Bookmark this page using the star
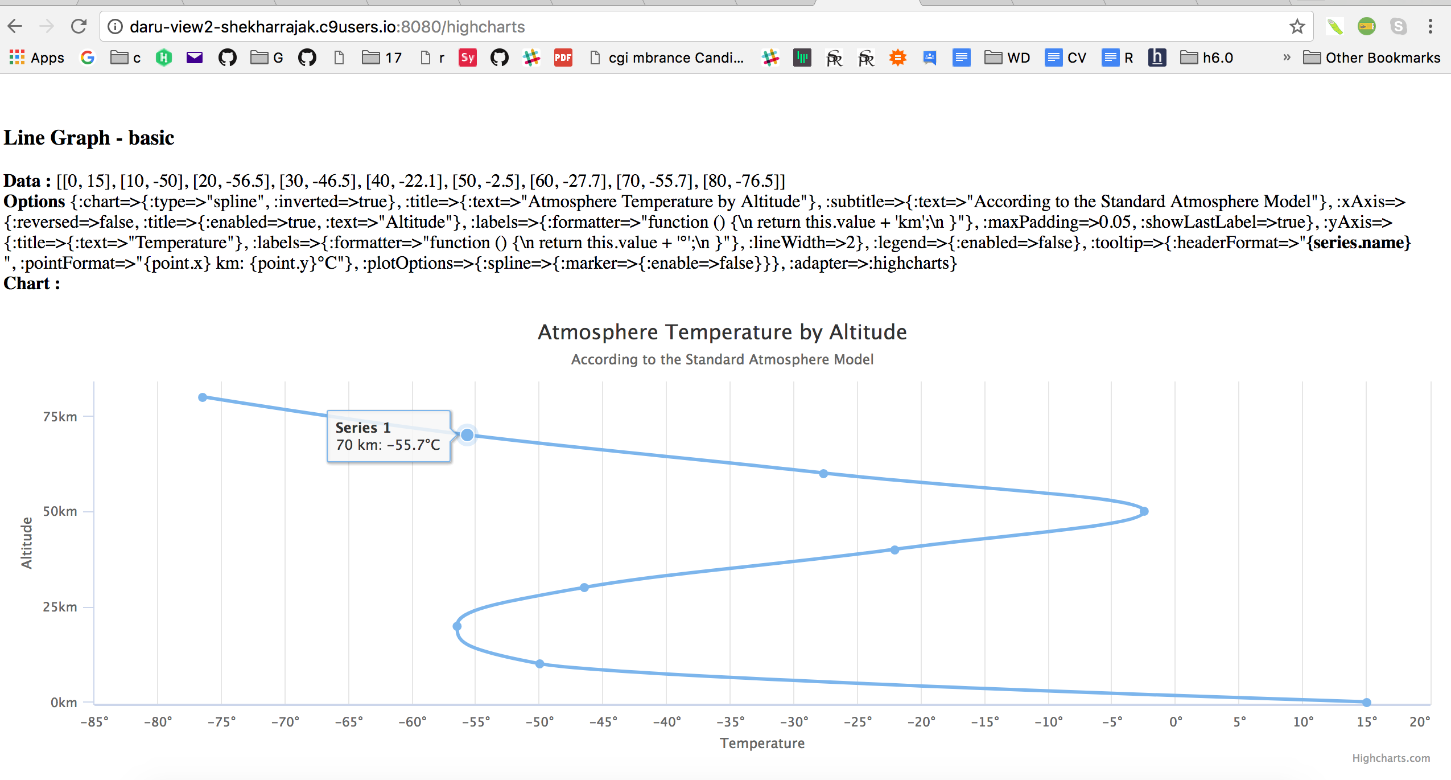This screenshot has width=1451, height=780. point(1298,26)
